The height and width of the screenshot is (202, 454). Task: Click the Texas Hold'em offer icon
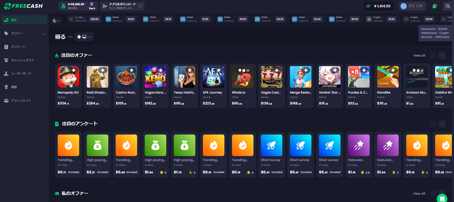184,77
